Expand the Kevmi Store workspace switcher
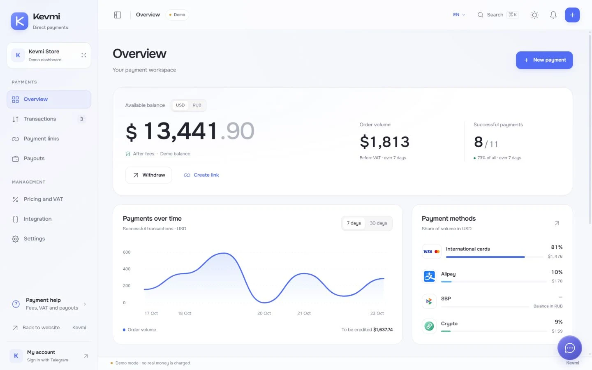 click(x=84, y=55)
